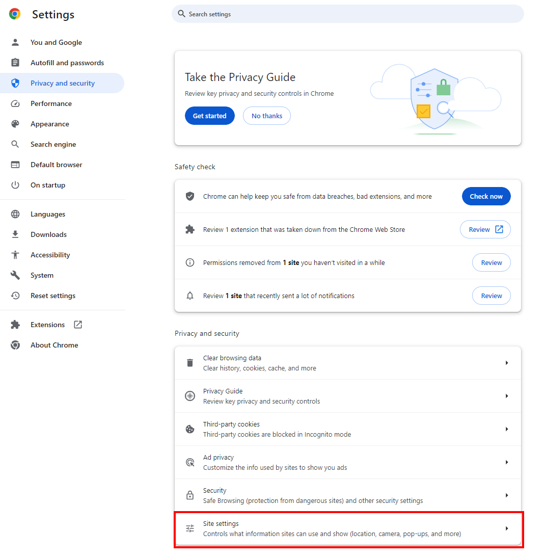Expand the Ad privacy arrow
Screen dimensions: 545x559
[x=506, y=462]
